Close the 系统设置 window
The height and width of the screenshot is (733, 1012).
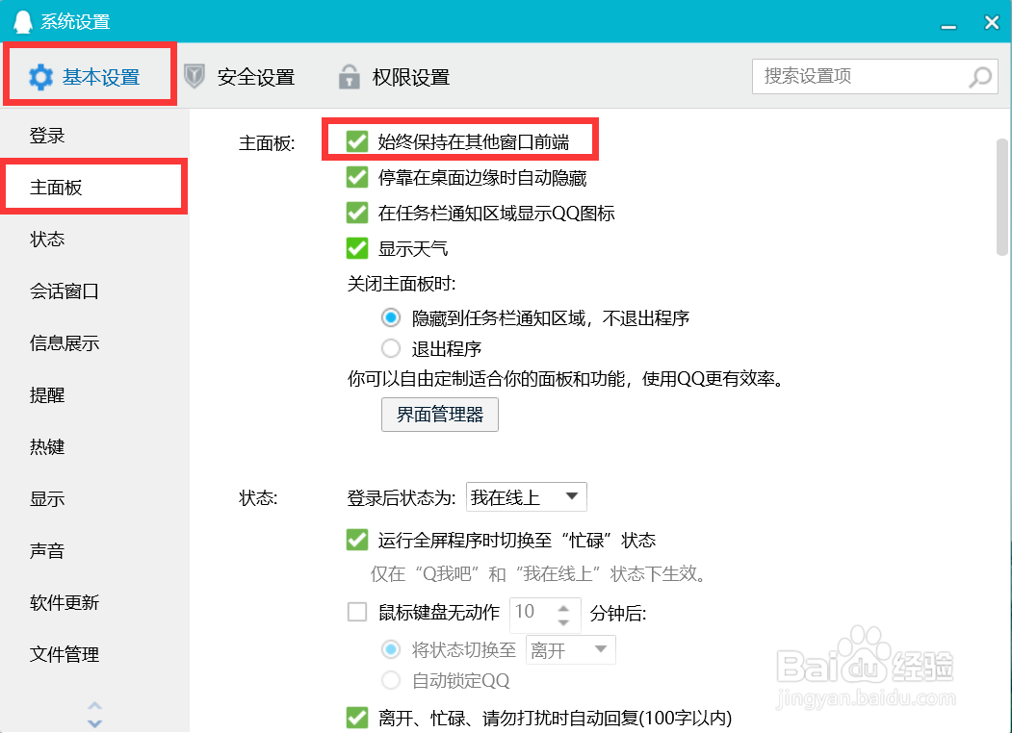(x=992, y=22)
